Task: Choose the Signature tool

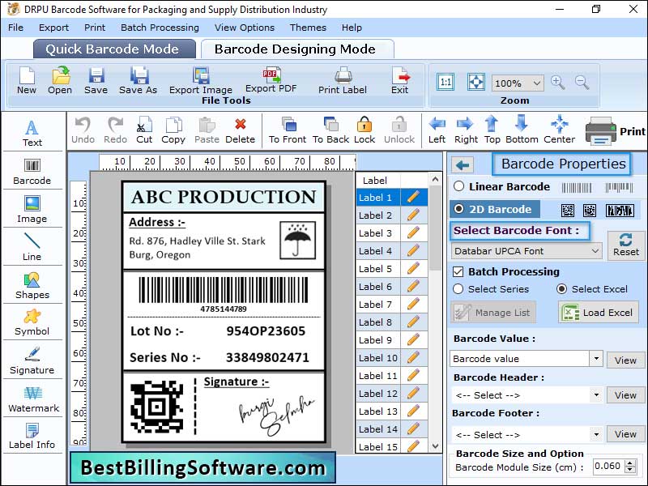Action: click(x=32, y=359)
